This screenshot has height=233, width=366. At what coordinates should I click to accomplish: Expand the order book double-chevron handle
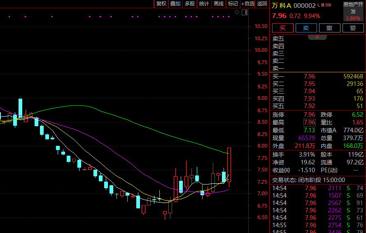[317, 37]
